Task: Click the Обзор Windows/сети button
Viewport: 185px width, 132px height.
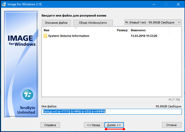Action: tap(93, 22)
